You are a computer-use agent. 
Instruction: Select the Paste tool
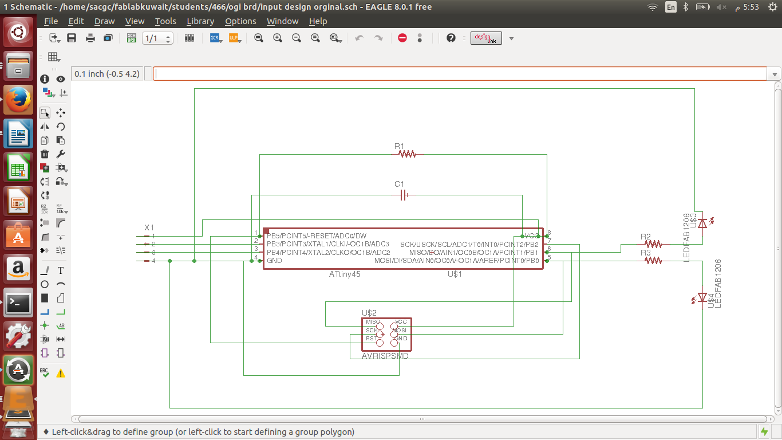pos(61,140)
